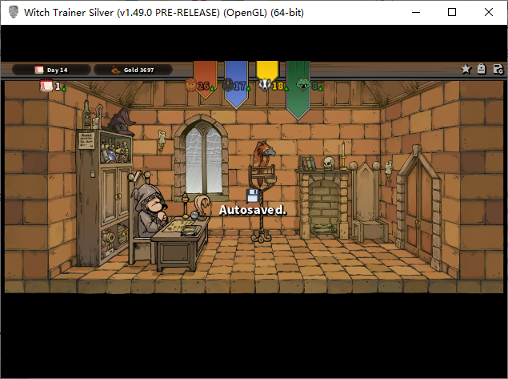This screenshot has height=379, width=508.
Task: Select the red Gryffindor lion banner
Action: click(205, 80)
